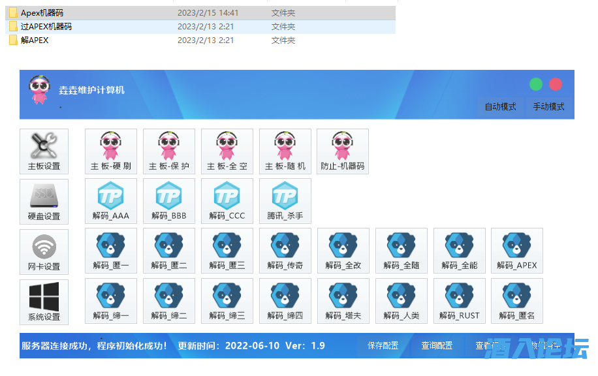Select the 主板-保护 icon
This screenshot has height=376, width=598.
(x=169, y=151)
